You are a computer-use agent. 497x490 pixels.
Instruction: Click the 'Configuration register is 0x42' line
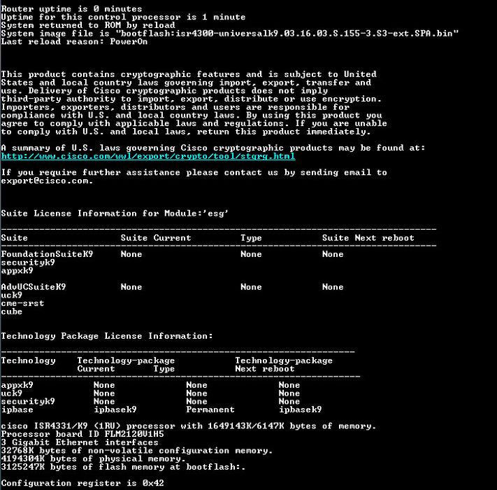(82, 483)
